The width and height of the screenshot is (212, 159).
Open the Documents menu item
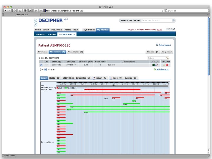coord(57,30)
